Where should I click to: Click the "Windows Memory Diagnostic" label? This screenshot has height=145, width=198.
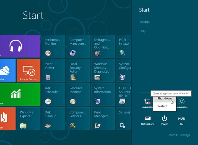[102, 68]
